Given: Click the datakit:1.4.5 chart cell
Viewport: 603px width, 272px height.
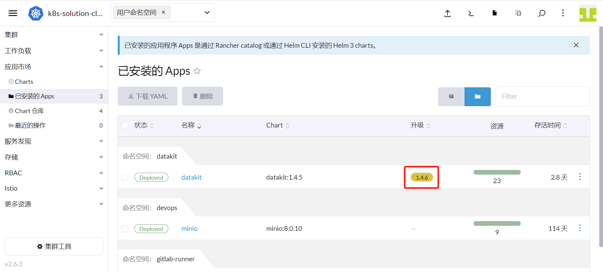Looking at the screenshot, I should [x=284, y=177].
